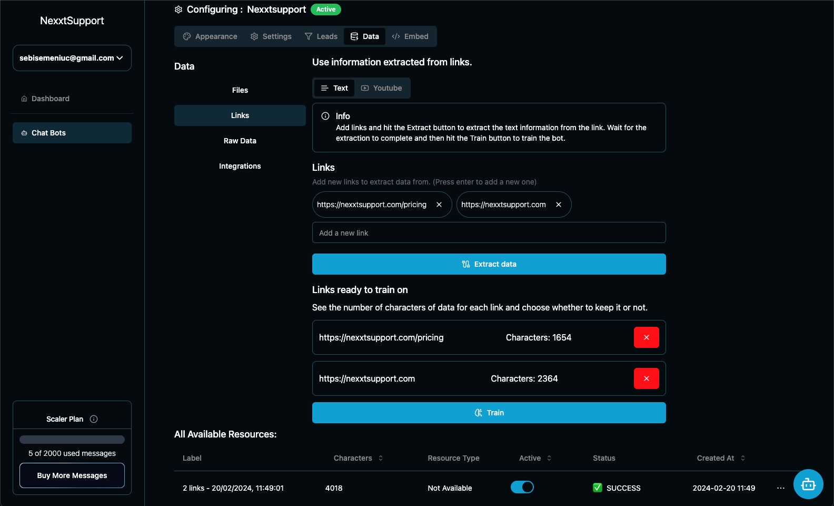
Task: Click the '4018' characters cell
Action: coord(334,488)
